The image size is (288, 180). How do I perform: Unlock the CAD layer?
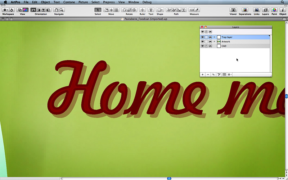(206, 46)
